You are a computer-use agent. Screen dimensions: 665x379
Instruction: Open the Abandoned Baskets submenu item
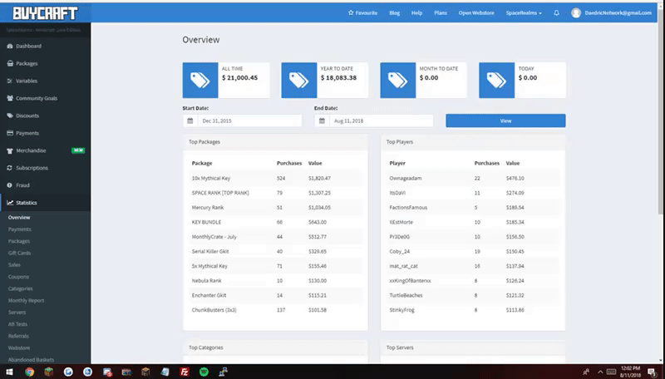pos(31,360)
